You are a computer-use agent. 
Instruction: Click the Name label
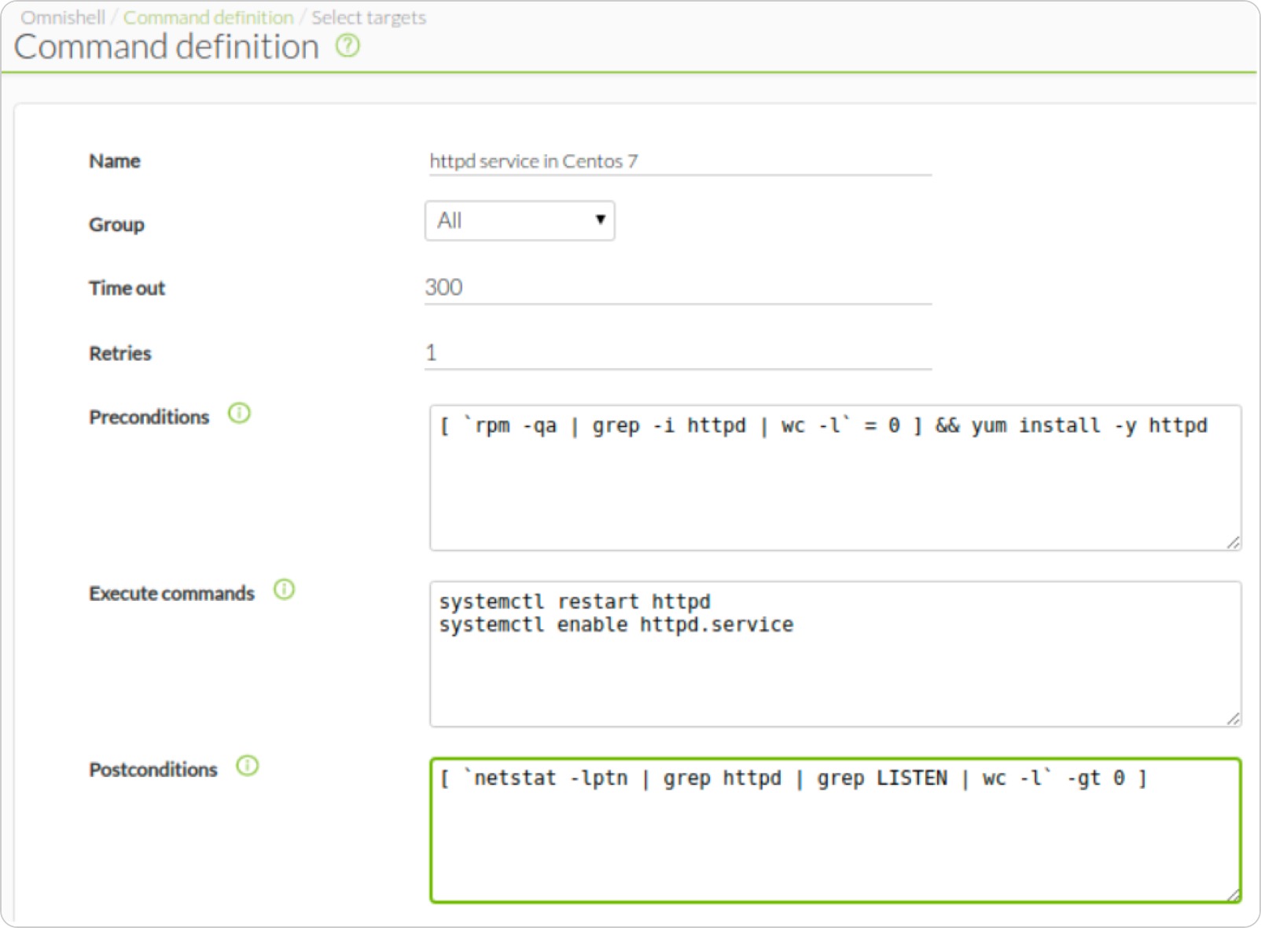pos(115,161)
